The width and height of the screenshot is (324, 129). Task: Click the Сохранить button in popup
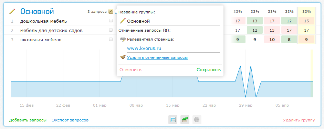point(209,70)
